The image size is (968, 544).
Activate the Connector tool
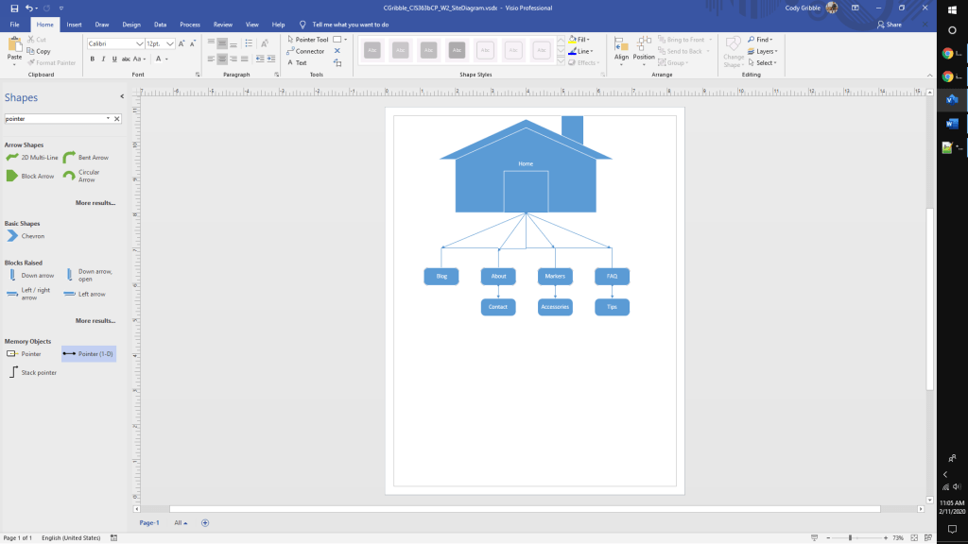(x=305, y=51)
